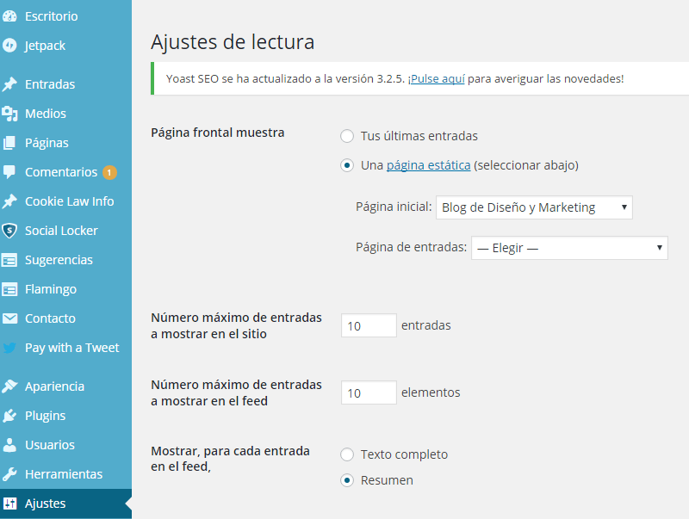
Task: Click the Social Locker shield icon
Action: 9,231
